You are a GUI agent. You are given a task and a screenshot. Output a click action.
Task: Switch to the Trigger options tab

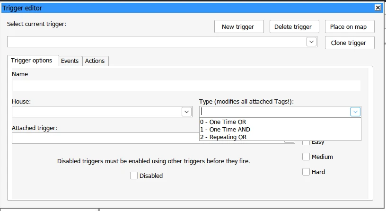click(32, 61)
